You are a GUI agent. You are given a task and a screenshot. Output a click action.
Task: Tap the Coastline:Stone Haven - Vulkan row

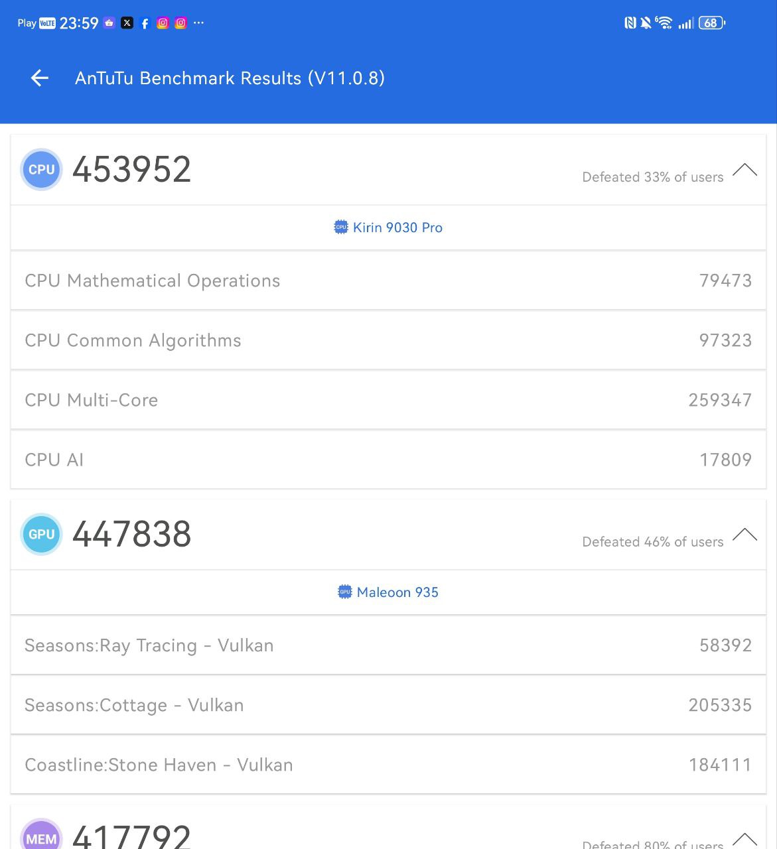click(388, 765)
